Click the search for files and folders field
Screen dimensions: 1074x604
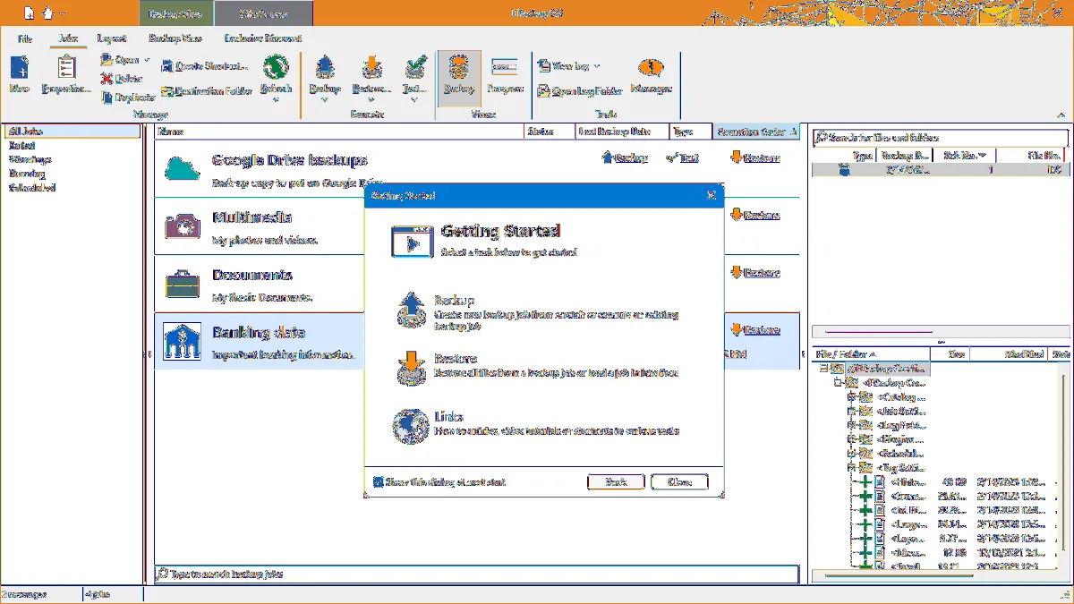tap(940, 138)
